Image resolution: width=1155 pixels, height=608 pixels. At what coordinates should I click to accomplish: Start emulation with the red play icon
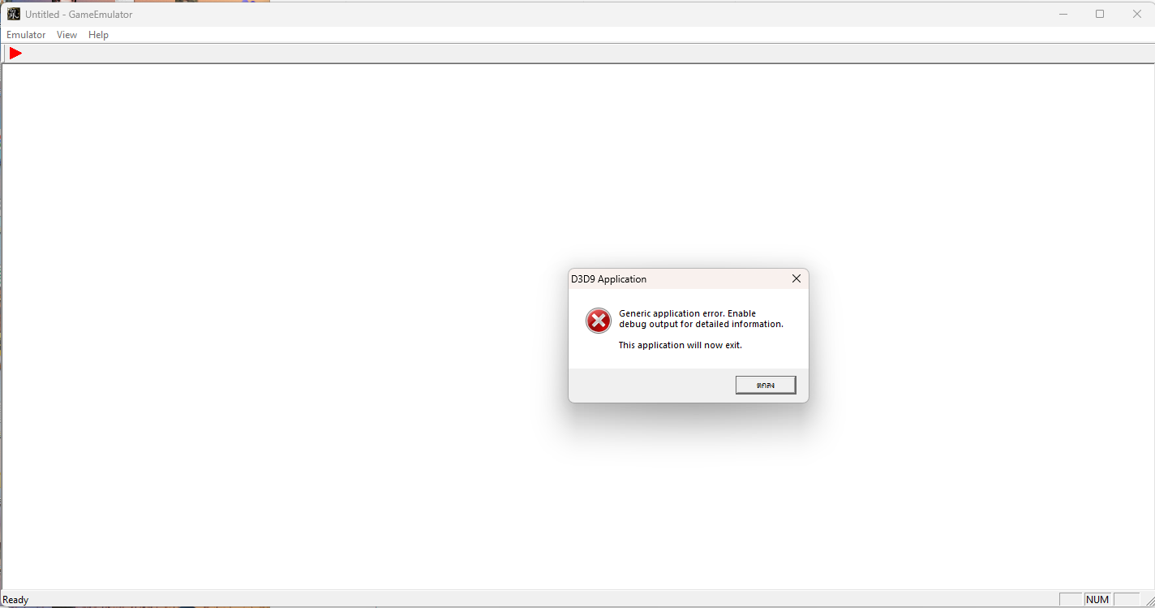coord(15,53)
